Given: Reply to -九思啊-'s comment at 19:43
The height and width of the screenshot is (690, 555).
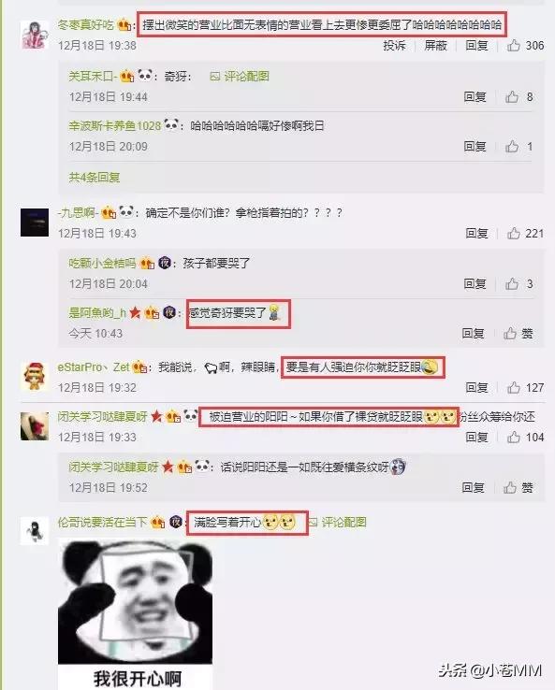Looking at the screenshot, I should [x=477, y=233].
